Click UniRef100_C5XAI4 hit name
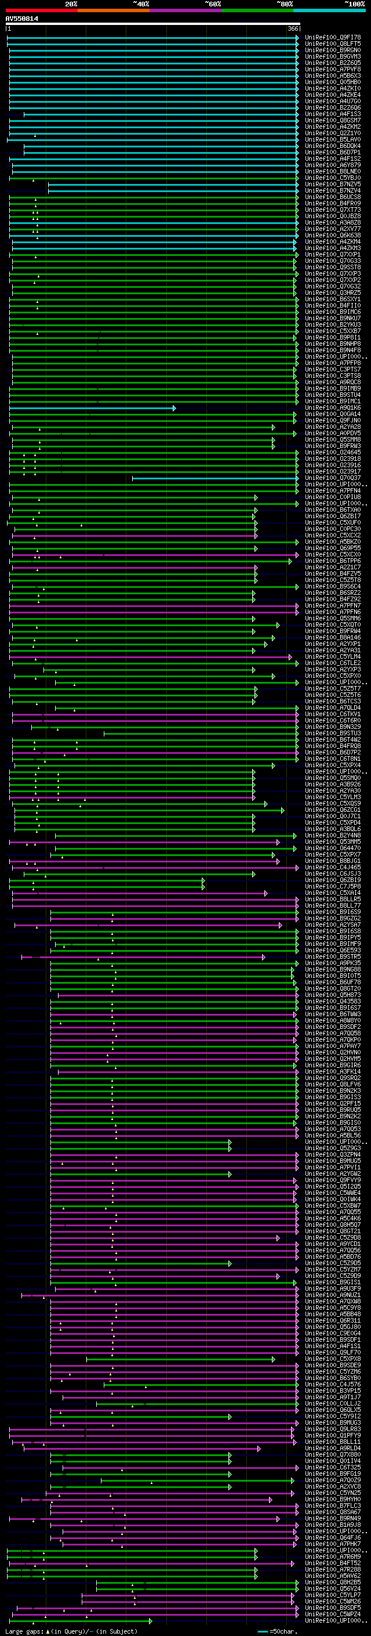This screenshot has width=371, height=1636. click(x=333, y=893)
